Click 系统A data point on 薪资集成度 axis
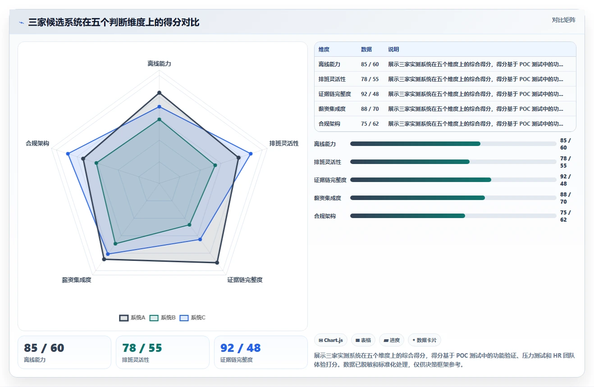The image size is (594, 387). 104,259
